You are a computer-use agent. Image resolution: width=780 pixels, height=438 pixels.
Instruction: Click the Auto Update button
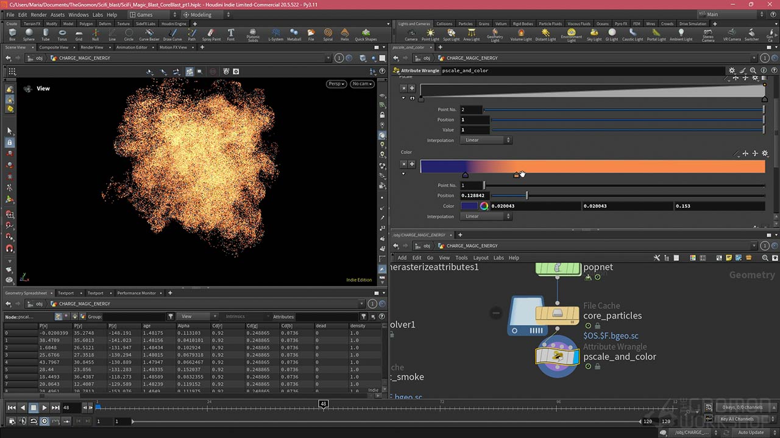[x=751, y=433]
